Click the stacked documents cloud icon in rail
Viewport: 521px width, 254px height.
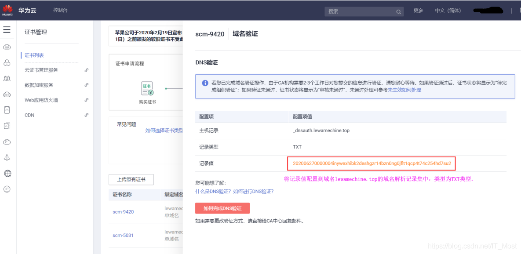(x=7, y=126)
